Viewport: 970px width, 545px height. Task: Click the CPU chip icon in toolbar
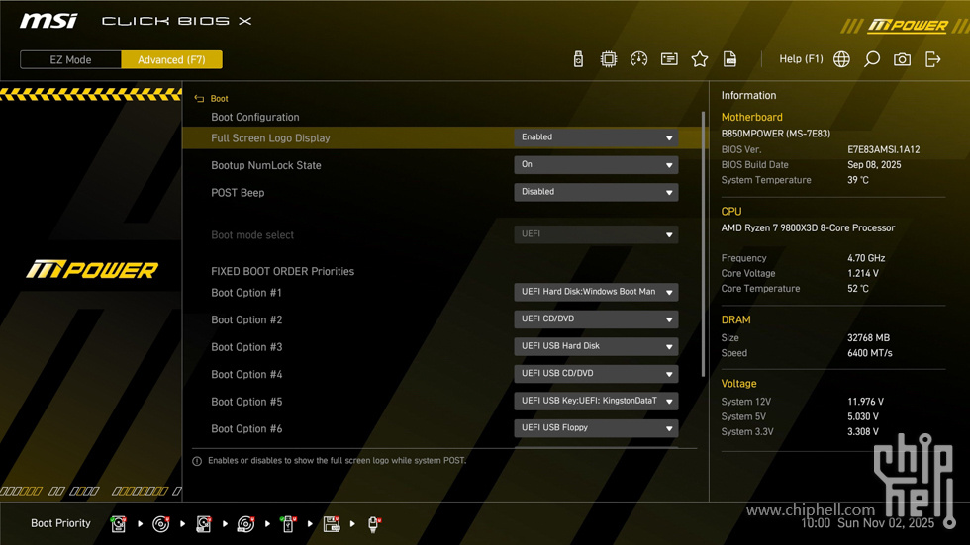point(609,59)
